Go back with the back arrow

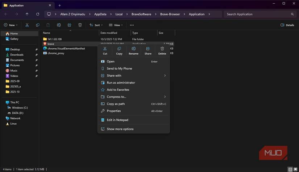click(6, 14)
